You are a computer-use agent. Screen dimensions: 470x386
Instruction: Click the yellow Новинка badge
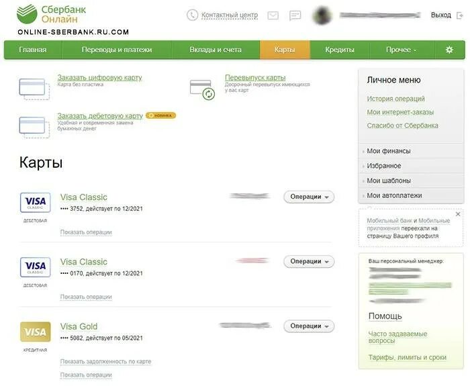[161, 115]
